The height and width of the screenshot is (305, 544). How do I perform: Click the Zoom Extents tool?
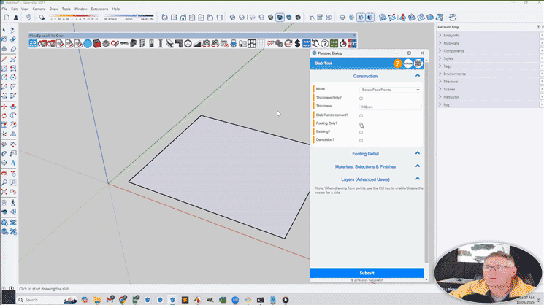[x=4, y=191]
